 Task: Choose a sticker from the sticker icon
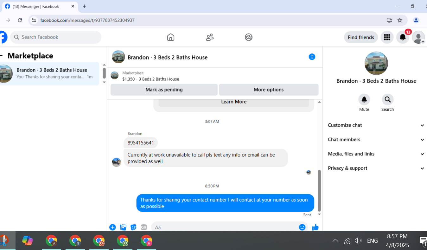click(134, 227)
